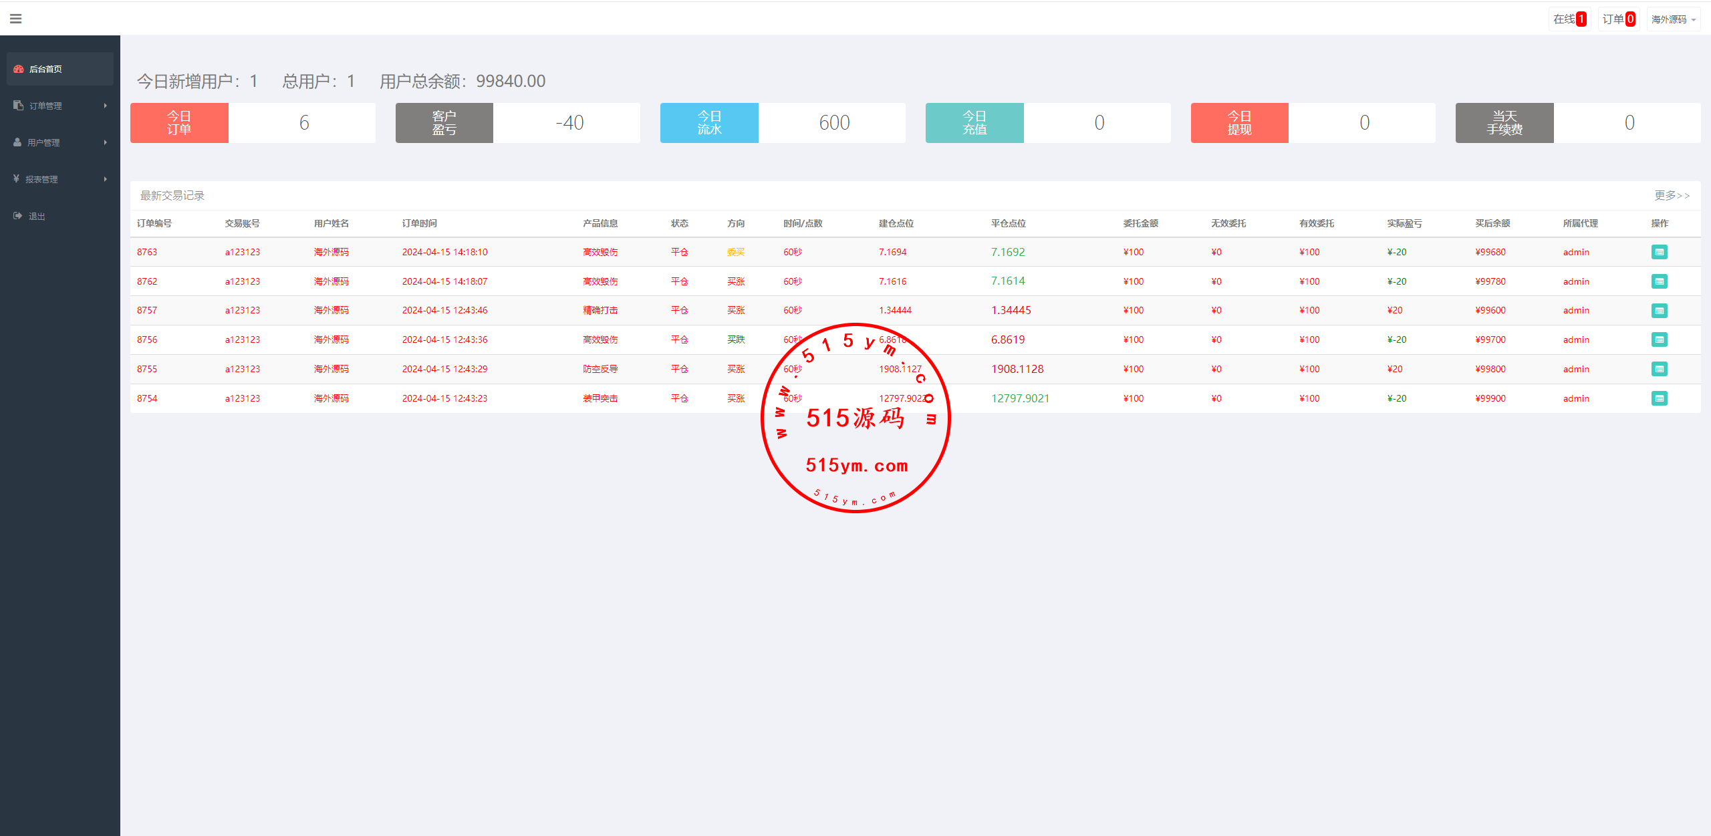Open detail icon for order 8763

[x=1659, y=252]
